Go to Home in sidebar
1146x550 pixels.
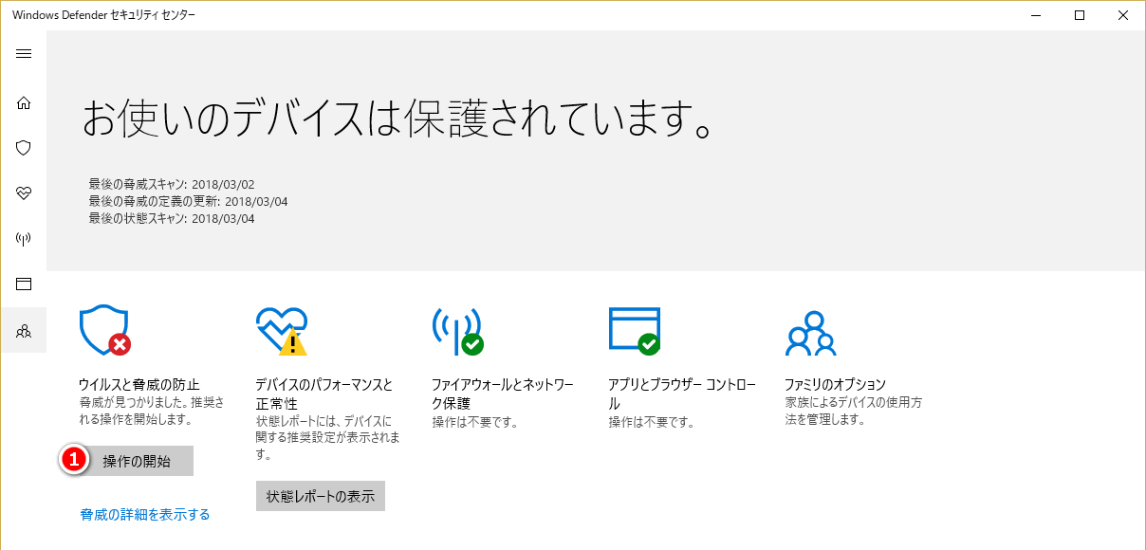point(24,102)
